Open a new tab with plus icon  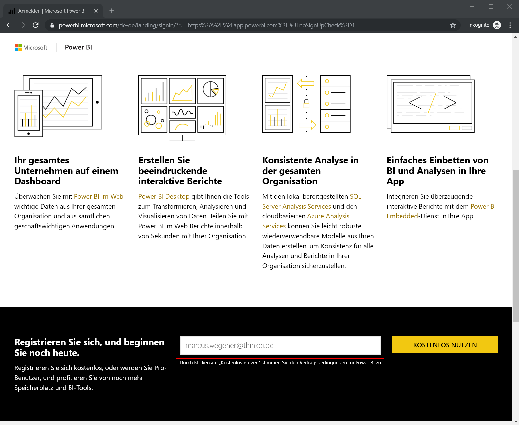click(112, 11)
